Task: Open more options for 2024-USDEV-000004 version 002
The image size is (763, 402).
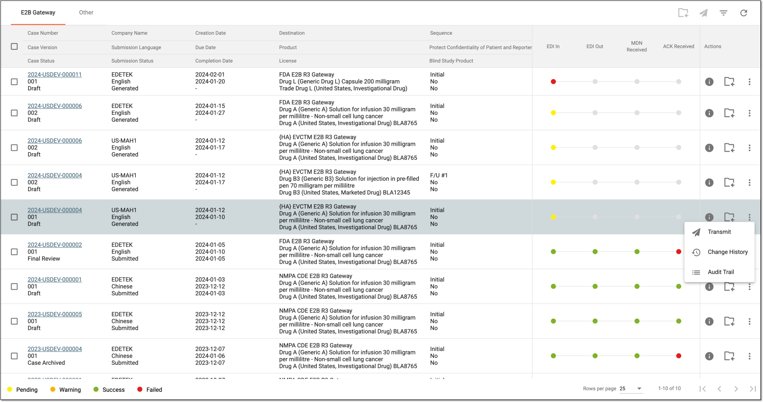Action: pyautogui.click(x=750, y=182)
